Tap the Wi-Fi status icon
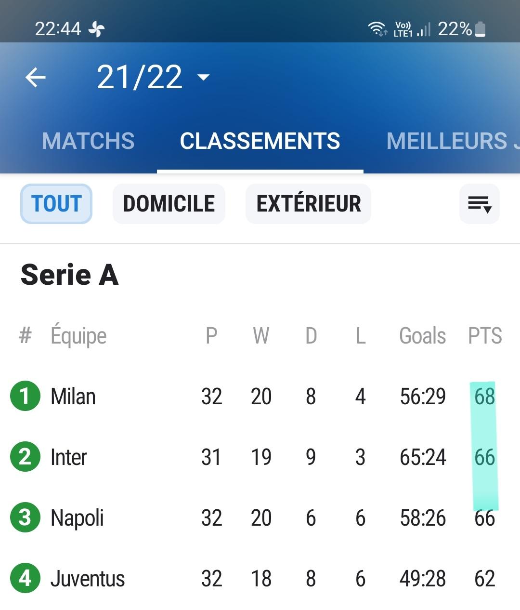This screenshot has width=520, height=610. 377,29
